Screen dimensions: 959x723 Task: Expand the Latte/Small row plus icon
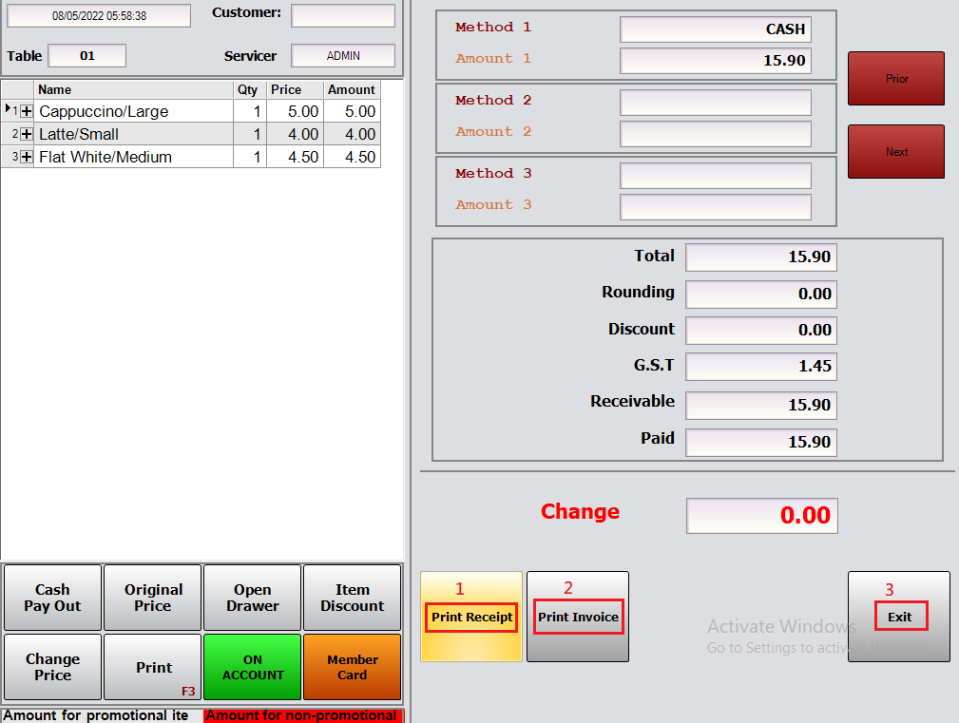tap(27, 134)
